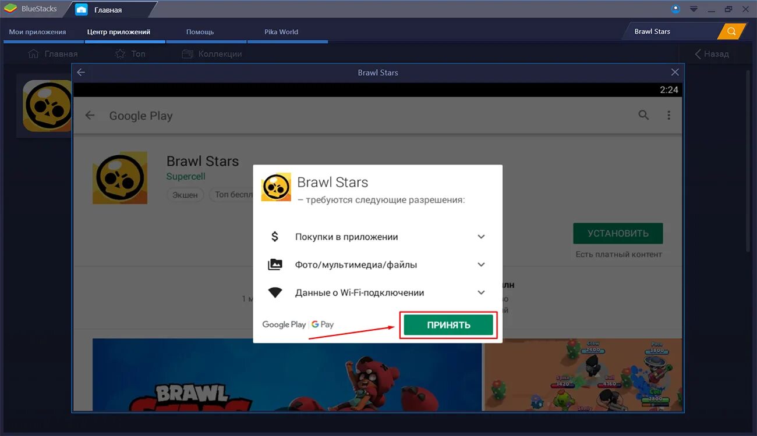
Task: Focus the Brawl Stars search field
Action: click(x=671, y=31)
